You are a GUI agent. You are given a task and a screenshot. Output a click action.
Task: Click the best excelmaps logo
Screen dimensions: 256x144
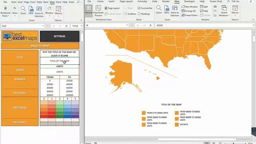20,36
